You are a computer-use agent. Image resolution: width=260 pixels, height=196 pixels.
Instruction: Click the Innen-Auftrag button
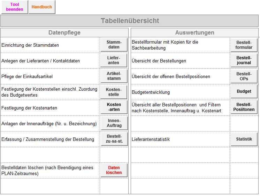[x=114, y=123]
